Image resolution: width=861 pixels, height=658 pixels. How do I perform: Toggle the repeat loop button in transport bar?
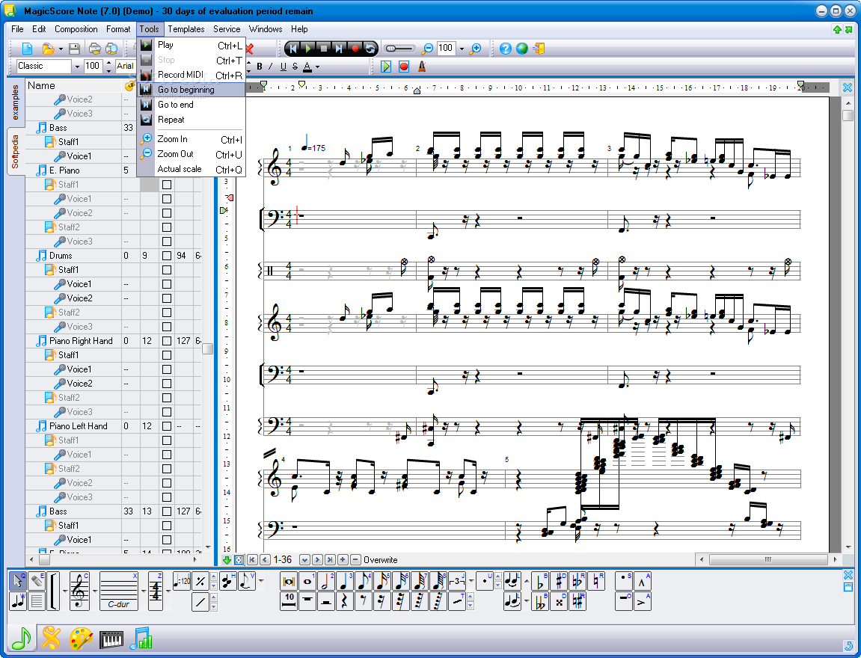tap(370, 49)
